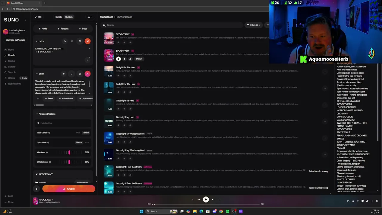Like the SPOOKY AMY 2:35 track
The width and height of the screenshot is (382, 215).
point(118,42)
